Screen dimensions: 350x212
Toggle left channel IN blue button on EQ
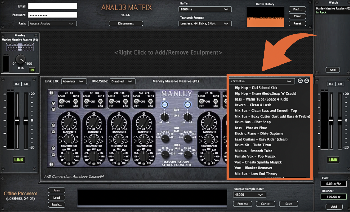(165, 104)
